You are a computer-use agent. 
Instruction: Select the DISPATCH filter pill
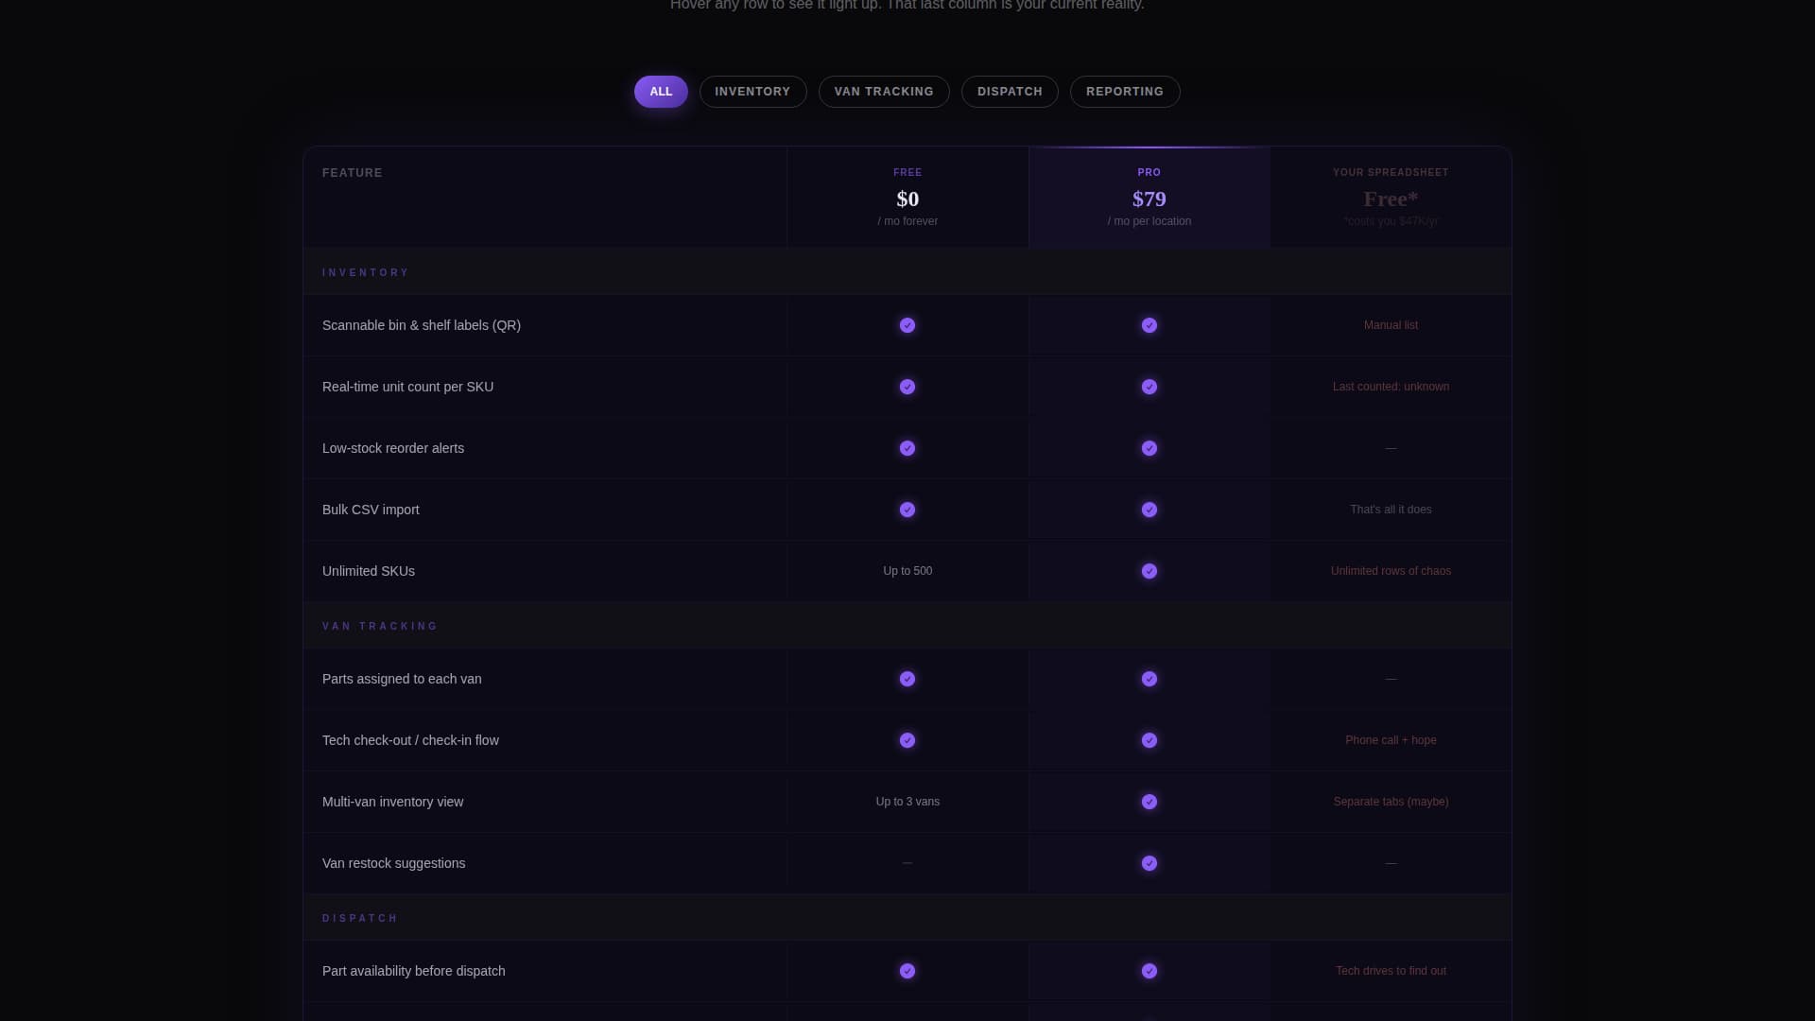1010,91
